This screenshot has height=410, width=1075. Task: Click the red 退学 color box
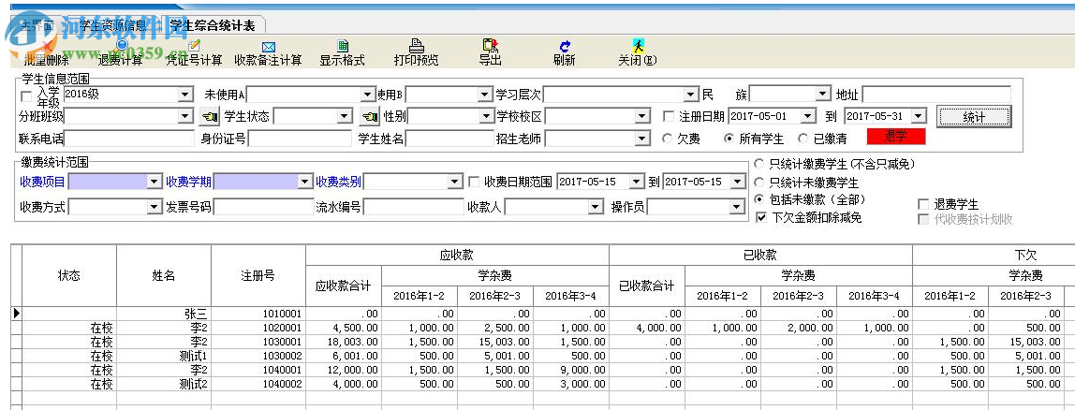coord(896,137)
